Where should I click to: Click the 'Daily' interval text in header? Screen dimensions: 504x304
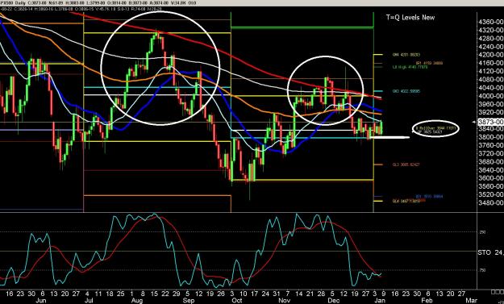(x=20, y=3)
